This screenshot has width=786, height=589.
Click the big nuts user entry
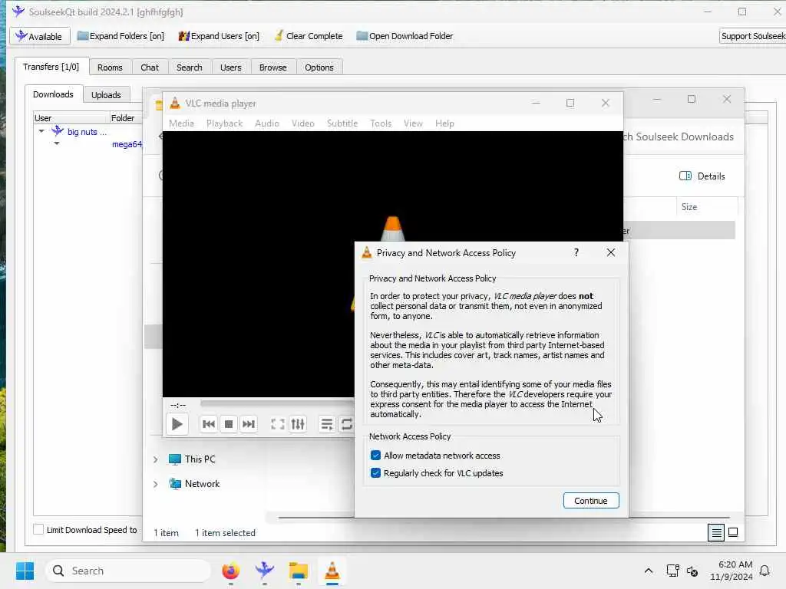87,132
